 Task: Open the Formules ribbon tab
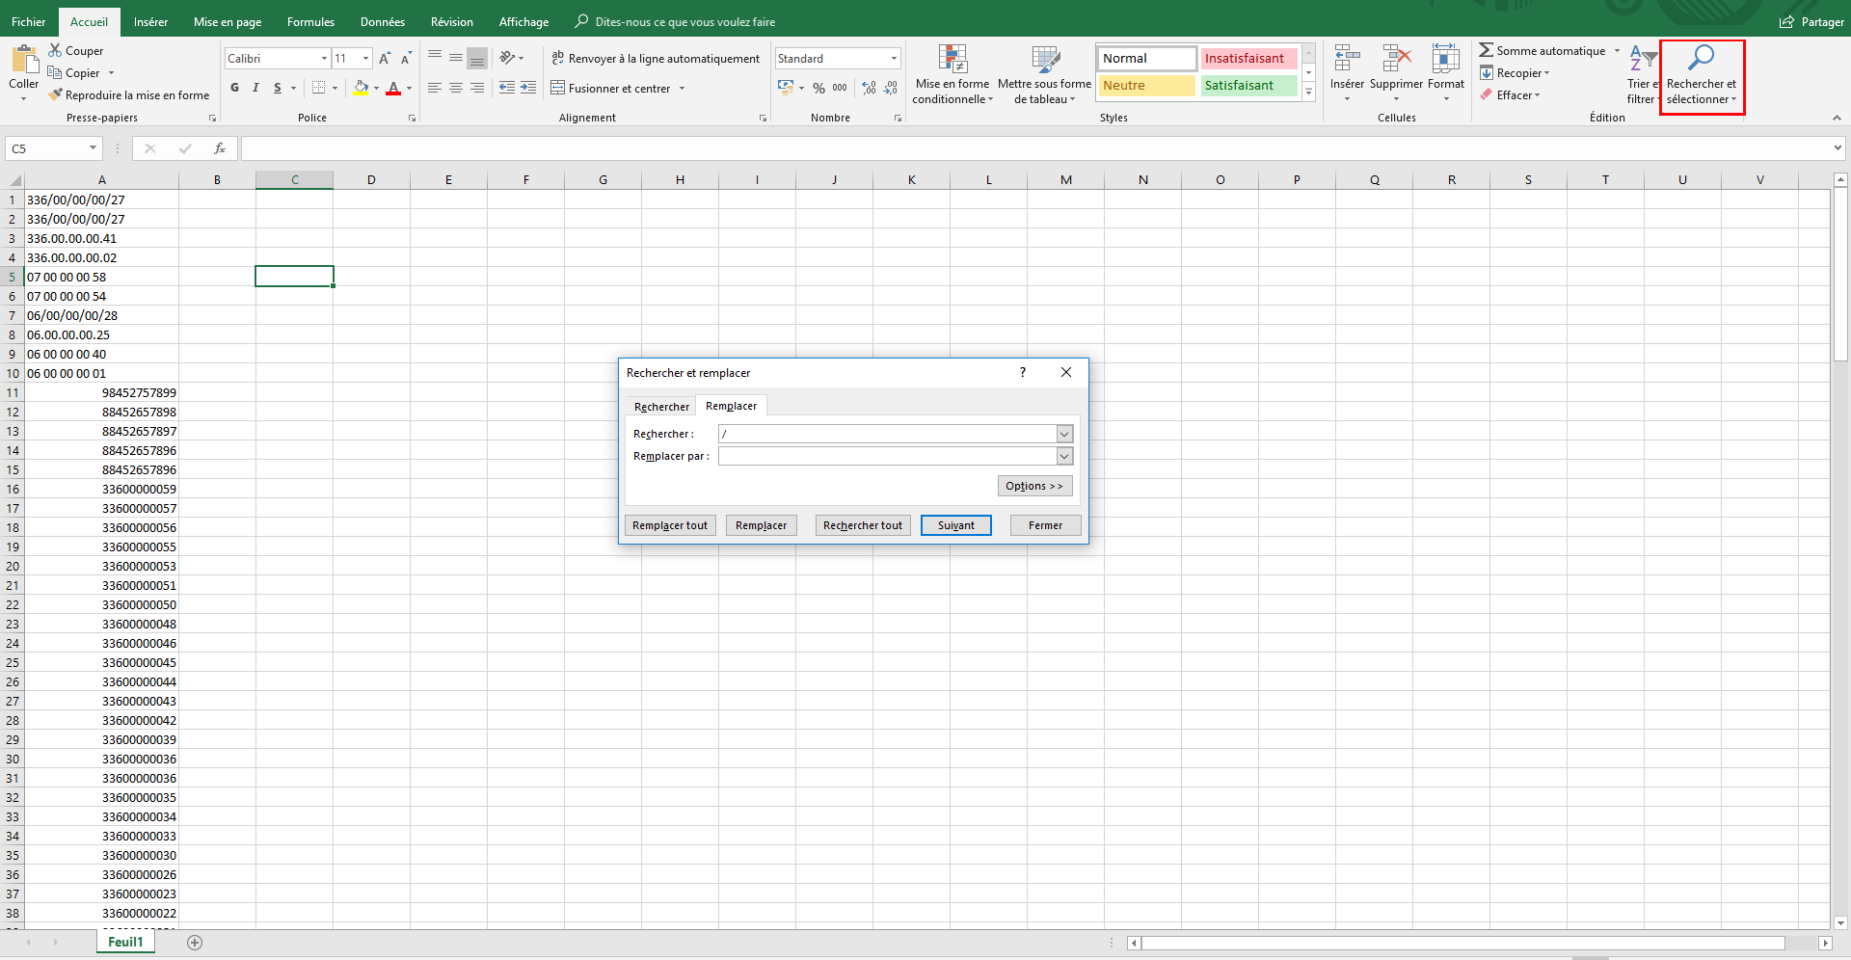(x=310, y=21)
